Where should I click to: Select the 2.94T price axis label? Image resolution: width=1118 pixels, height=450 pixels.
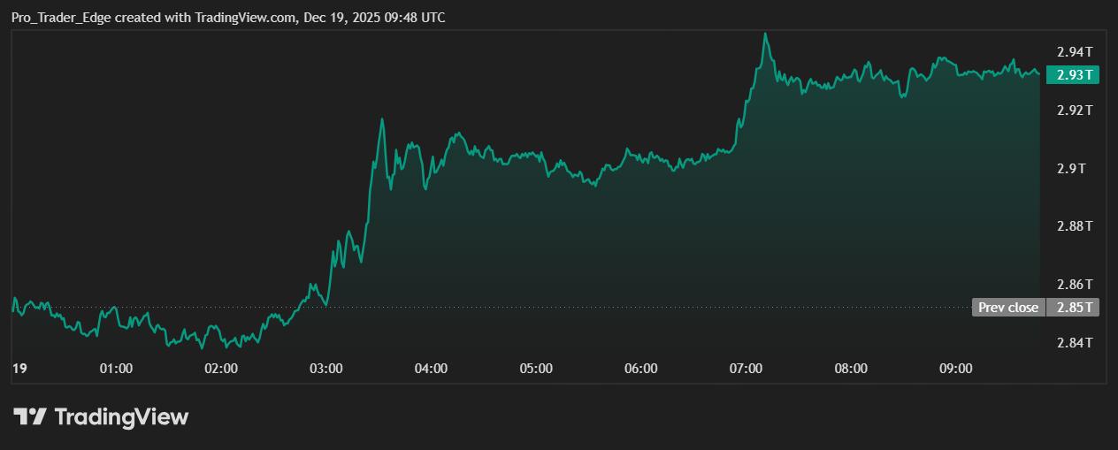[x=1075, y=51]
